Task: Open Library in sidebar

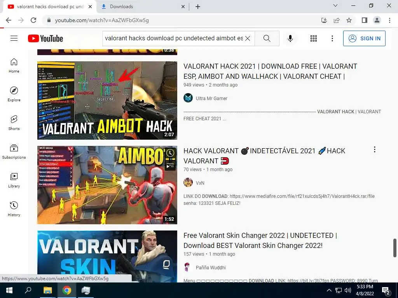Action: click(14, 180)
